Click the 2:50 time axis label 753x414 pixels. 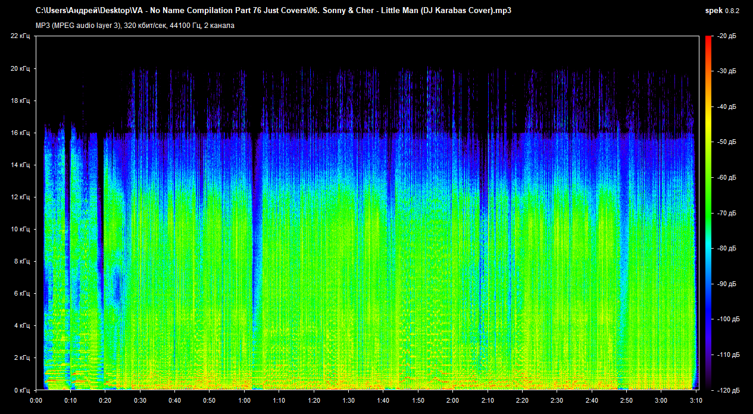point(626,400)
